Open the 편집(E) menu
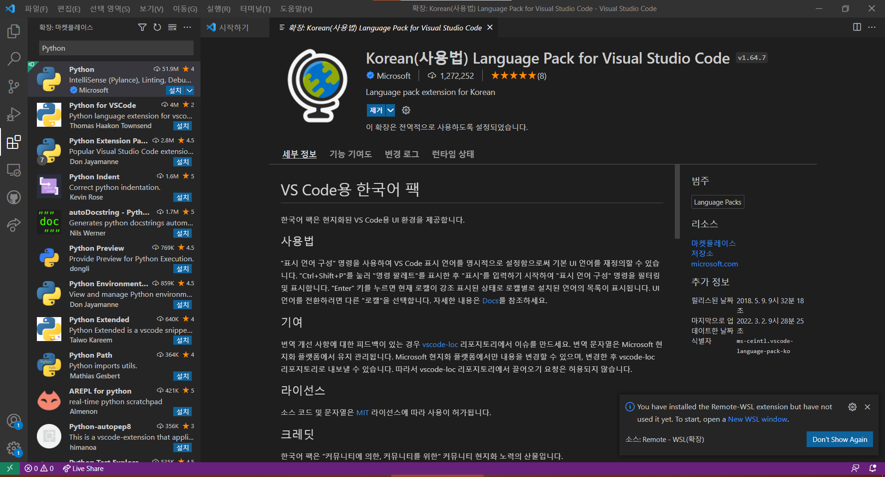Image resolution: width=885 pixels, height=477 pixels. 69,9
